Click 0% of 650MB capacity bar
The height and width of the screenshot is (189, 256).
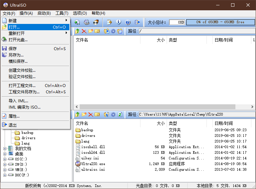pyautogui.click(x=220, y=22)
